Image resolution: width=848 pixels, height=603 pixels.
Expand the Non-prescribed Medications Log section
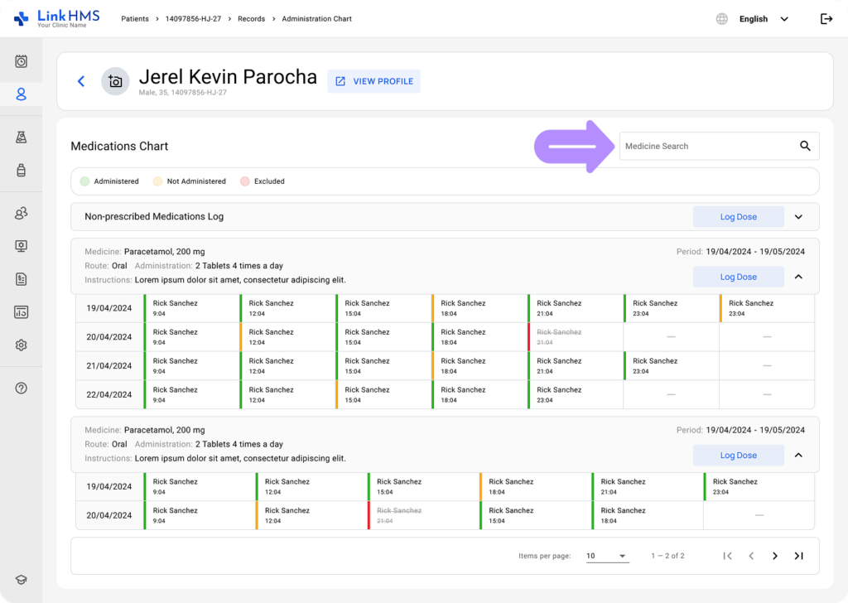(x=798, y=217)
